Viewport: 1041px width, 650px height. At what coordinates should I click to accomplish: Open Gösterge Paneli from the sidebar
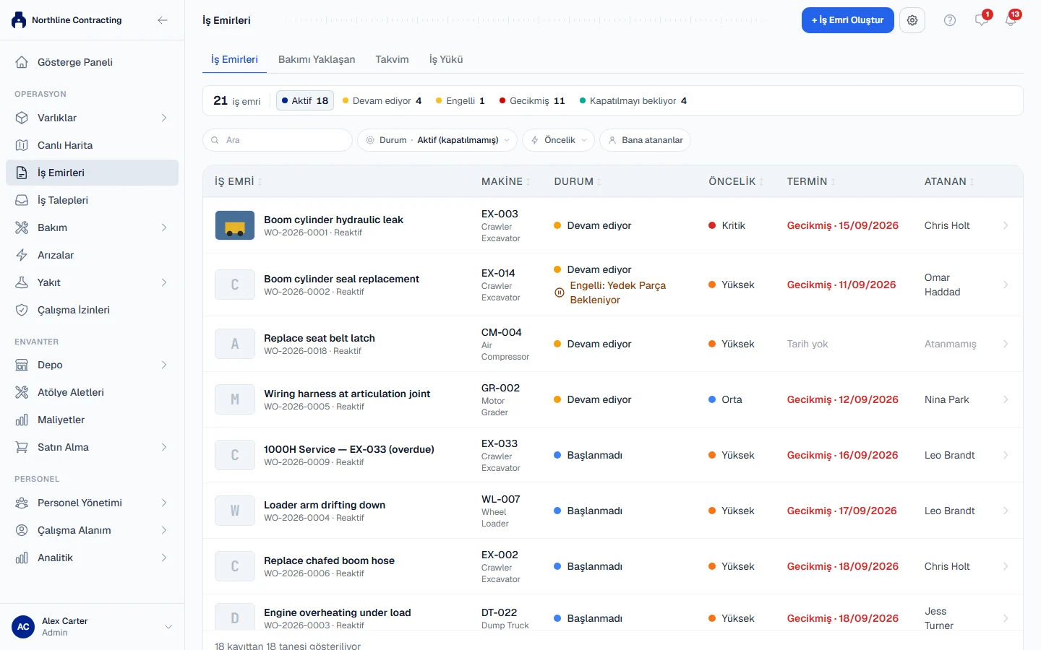pos(92,62)
